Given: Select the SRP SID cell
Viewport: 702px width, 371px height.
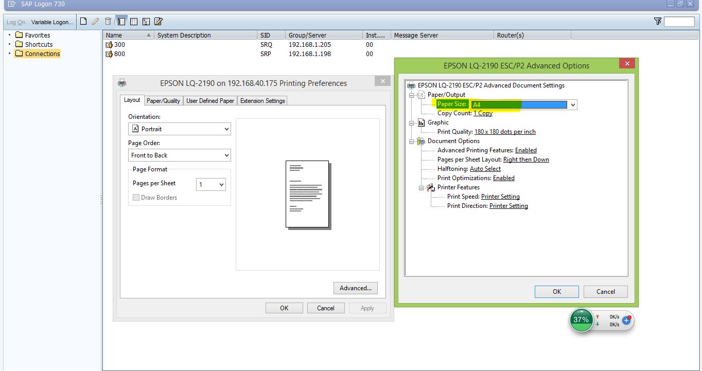Looking at the screenshot, I should [x=266, y=54].
